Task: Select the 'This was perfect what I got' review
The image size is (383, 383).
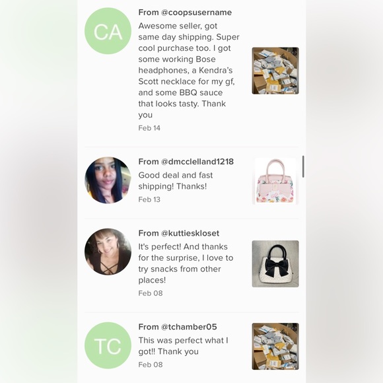Action: [x=183, y=346]
